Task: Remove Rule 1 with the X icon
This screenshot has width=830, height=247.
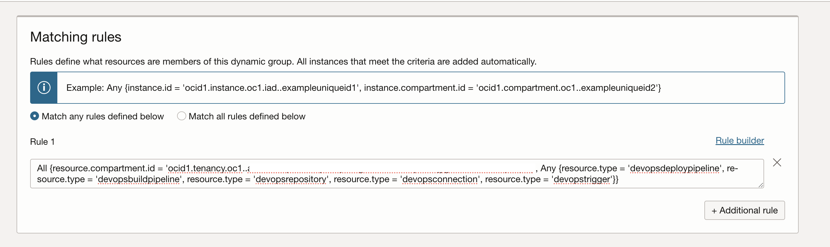Action: point(777,162)
